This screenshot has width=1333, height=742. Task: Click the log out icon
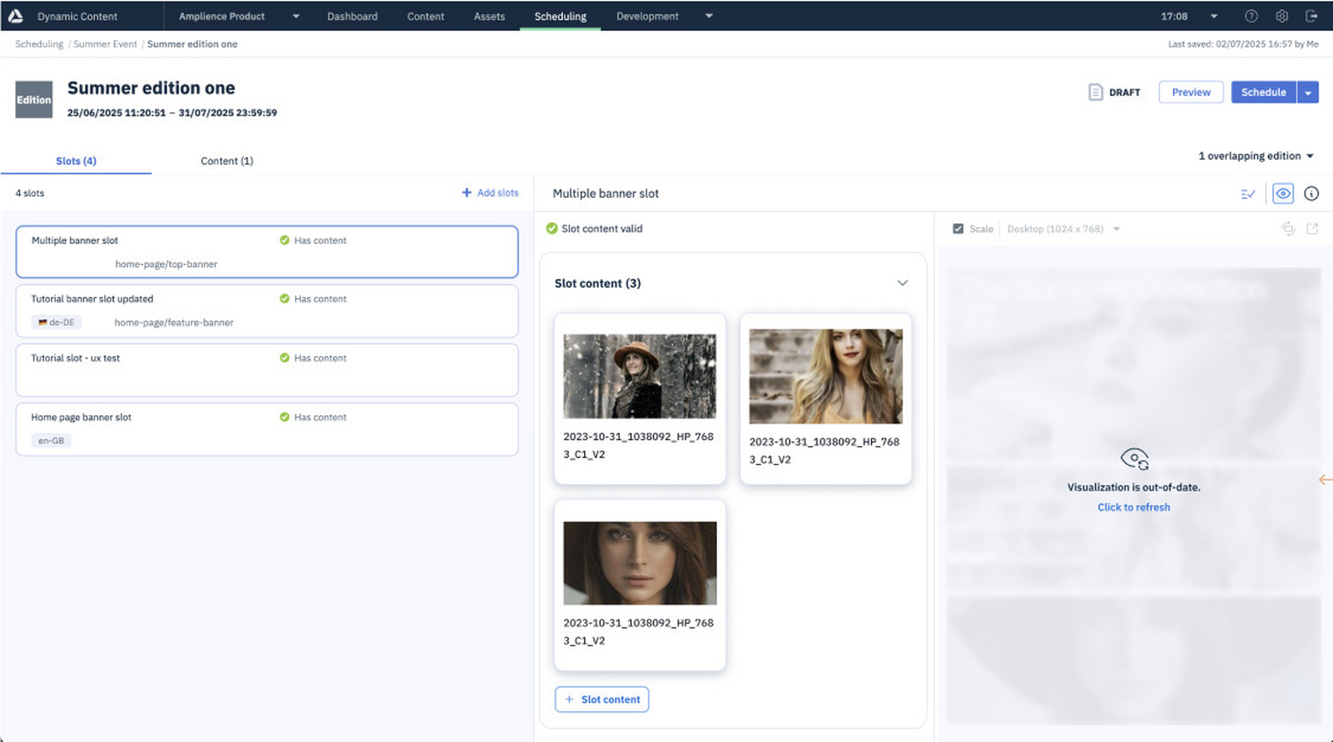(1311, 16)
